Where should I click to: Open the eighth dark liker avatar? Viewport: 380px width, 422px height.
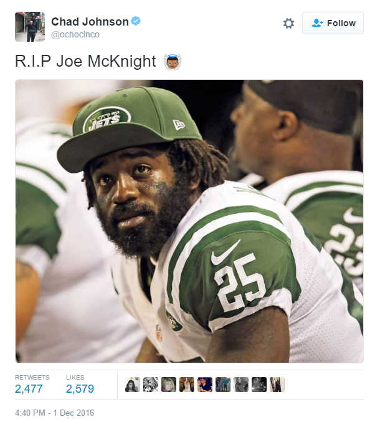click(x=259, y=385)
